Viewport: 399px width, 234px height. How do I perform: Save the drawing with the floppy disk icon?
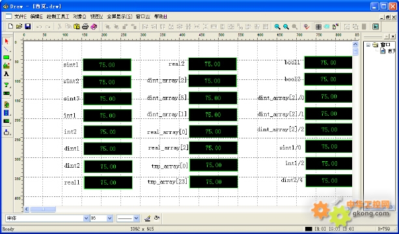pos(28,27)
